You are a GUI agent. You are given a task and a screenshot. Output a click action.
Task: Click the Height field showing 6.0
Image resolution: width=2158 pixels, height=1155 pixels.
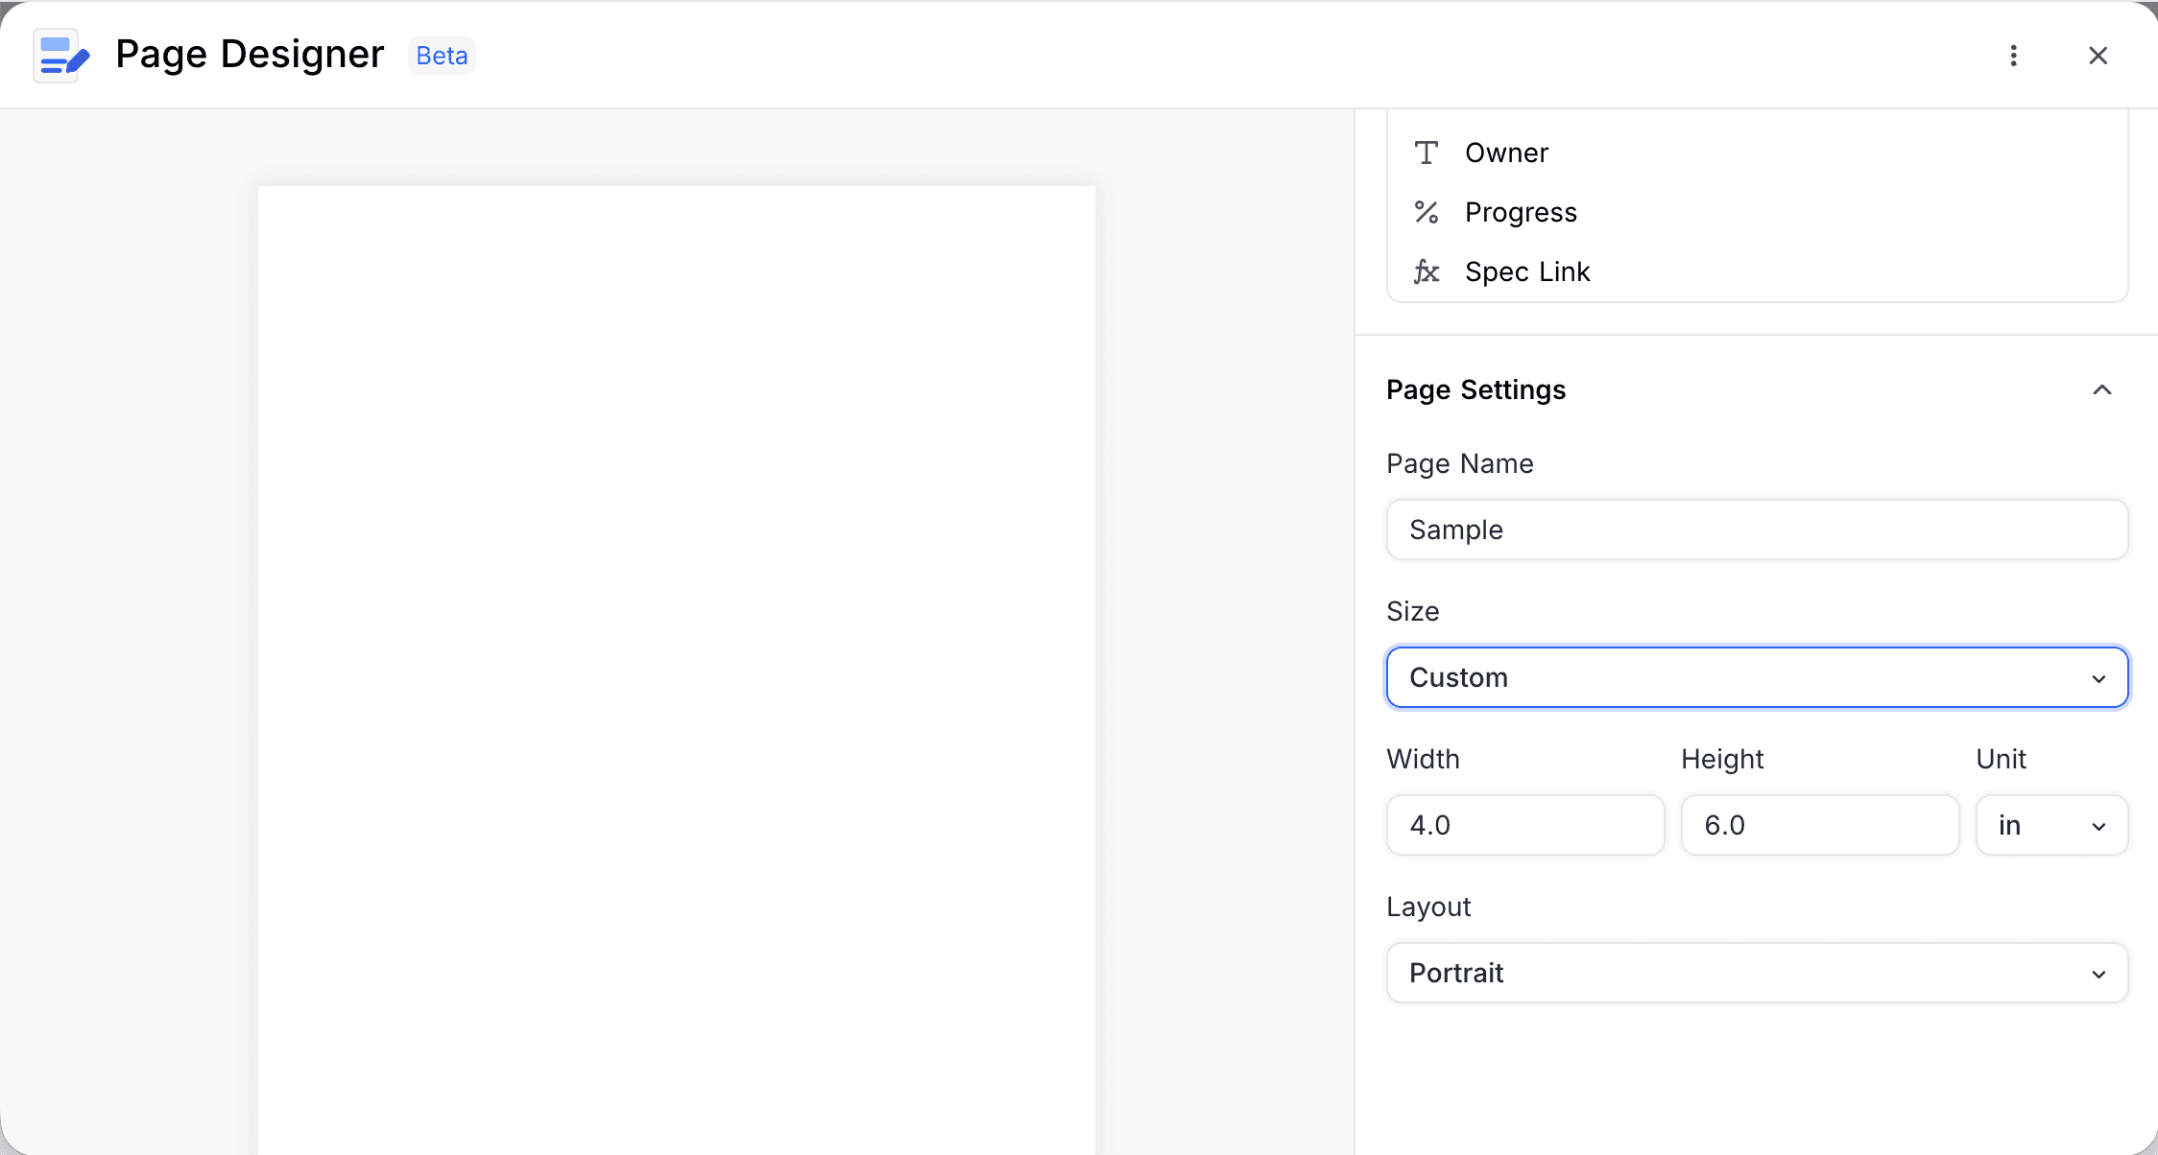pyautogui.click(x=1820, y=825)
